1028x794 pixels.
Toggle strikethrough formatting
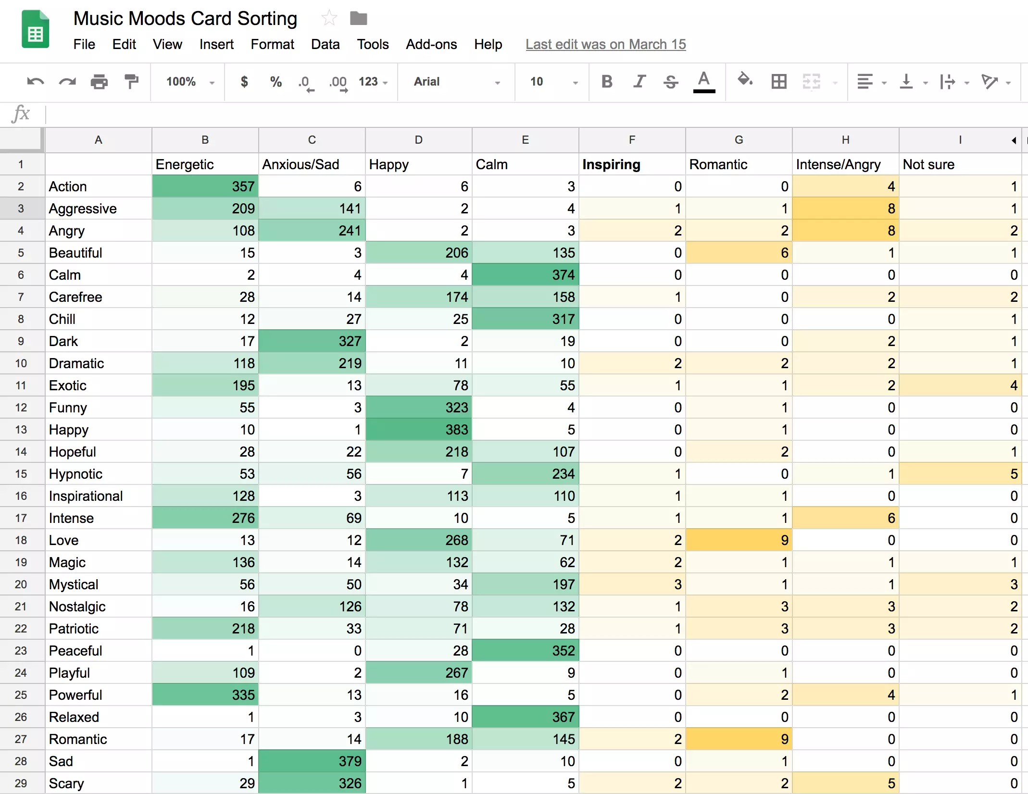pos(671,82)
